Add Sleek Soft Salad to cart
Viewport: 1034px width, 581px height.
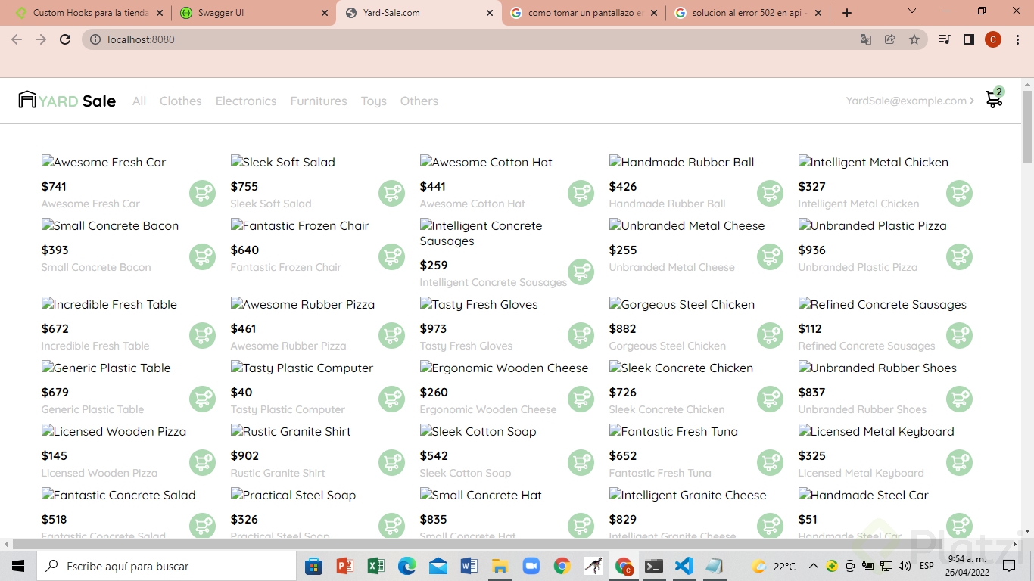391,194
